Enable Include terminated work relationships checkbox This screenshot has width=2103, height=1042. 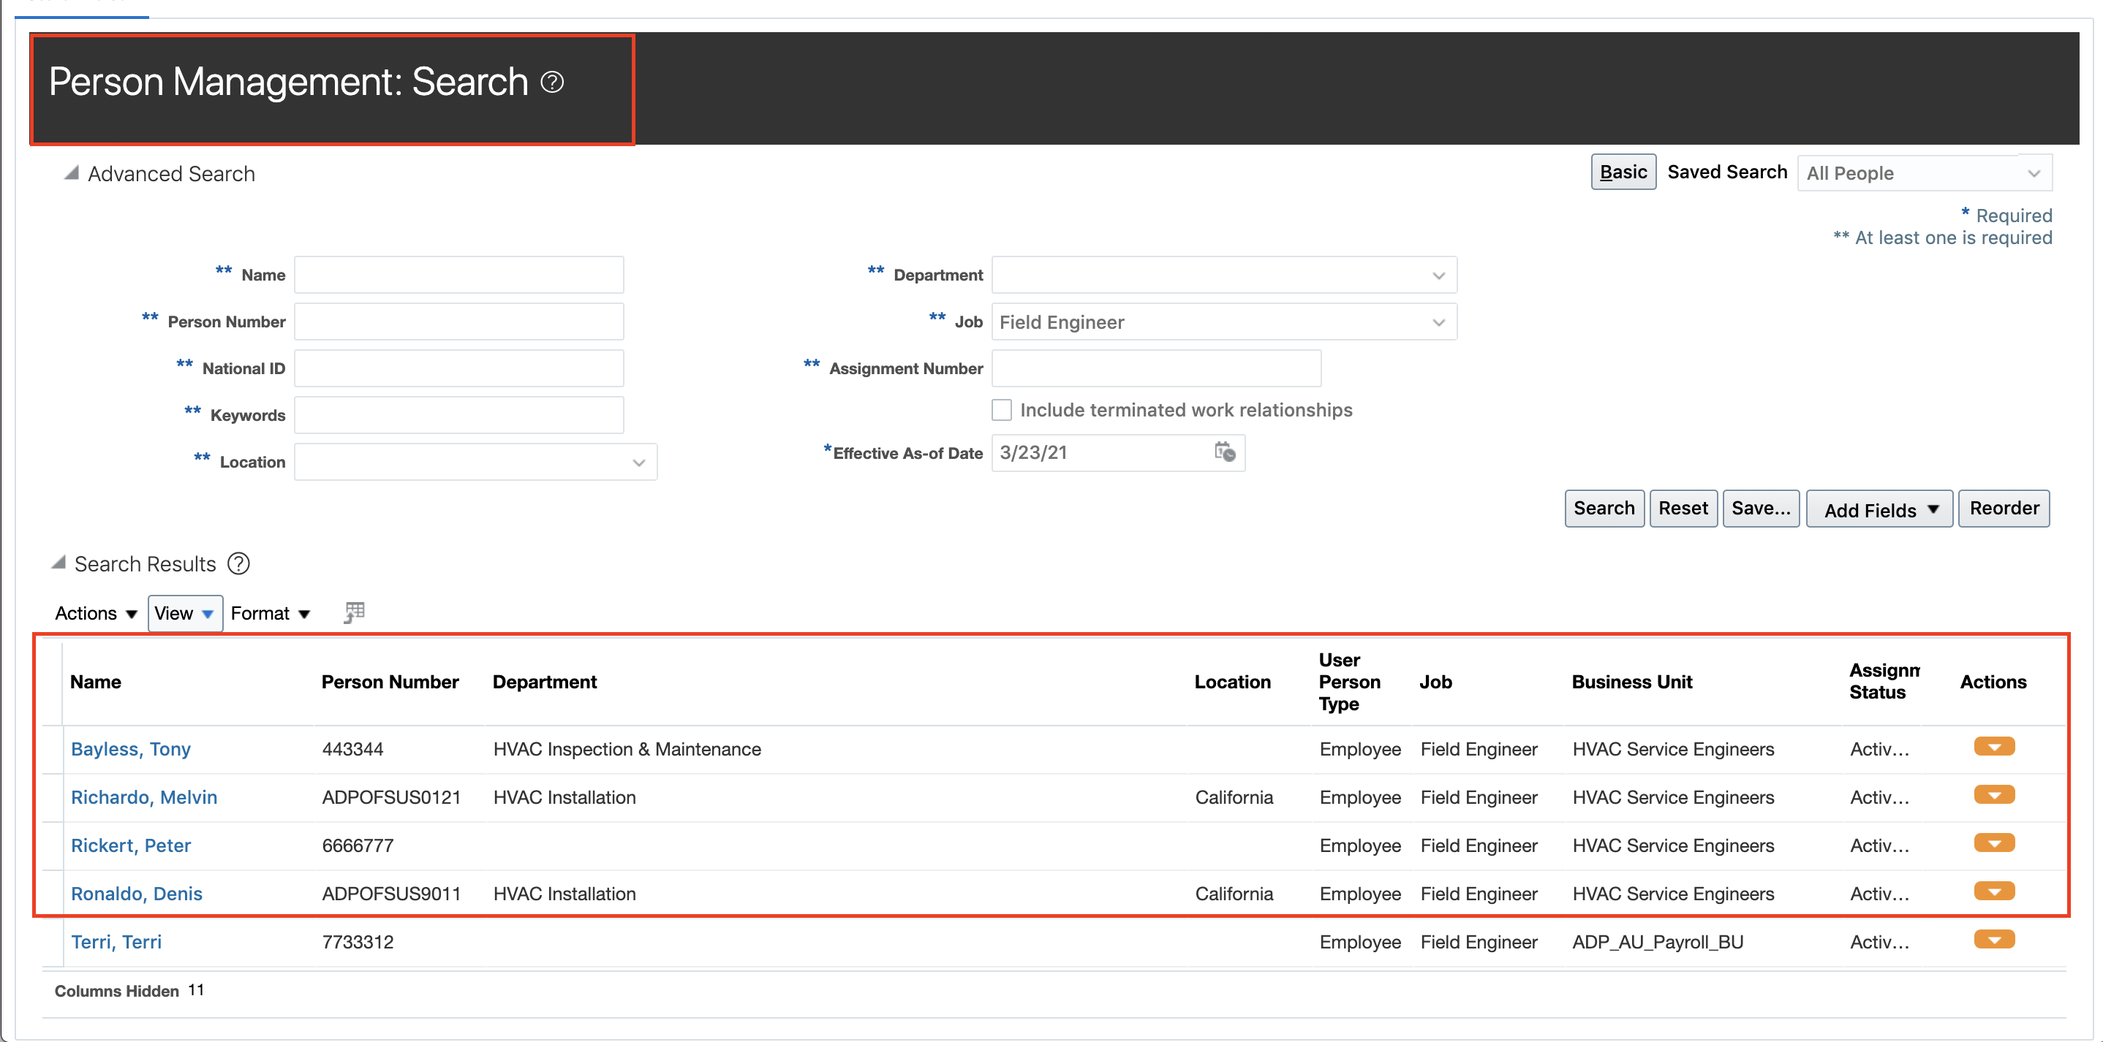(x=1002, y=410)
